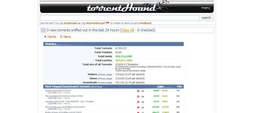Click the '[1428 Mb]' size under The.Good.Dinosaur
This screenshot has width=253, height=113.
coord(52,109)
